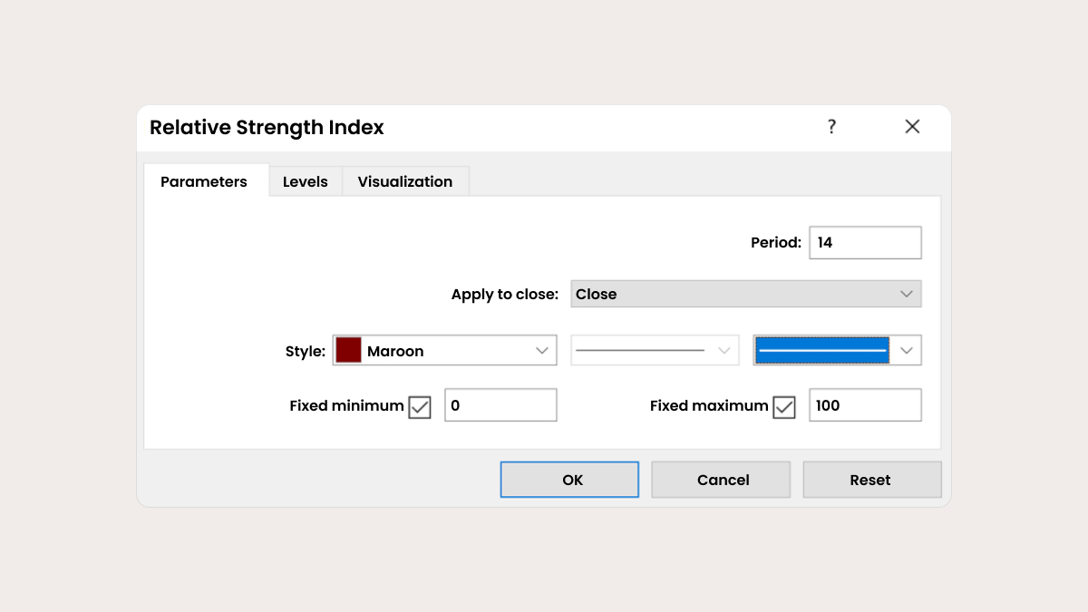Open the Apply to close dropdown
The width and height of the screenshot is (1088, 612).
pyautogui.click(x=746, y=294)
